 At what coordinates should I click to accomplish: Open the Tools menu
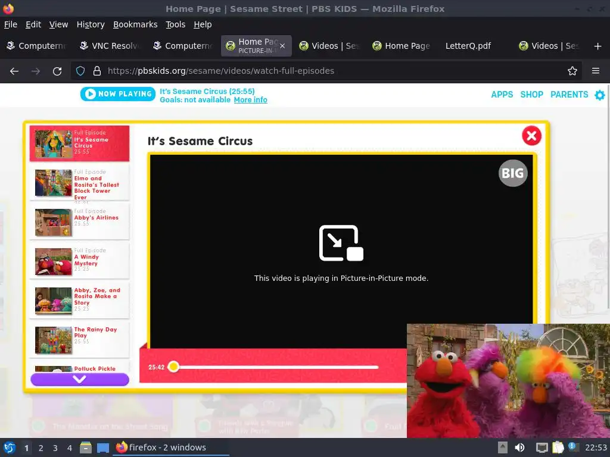(176, 24)
